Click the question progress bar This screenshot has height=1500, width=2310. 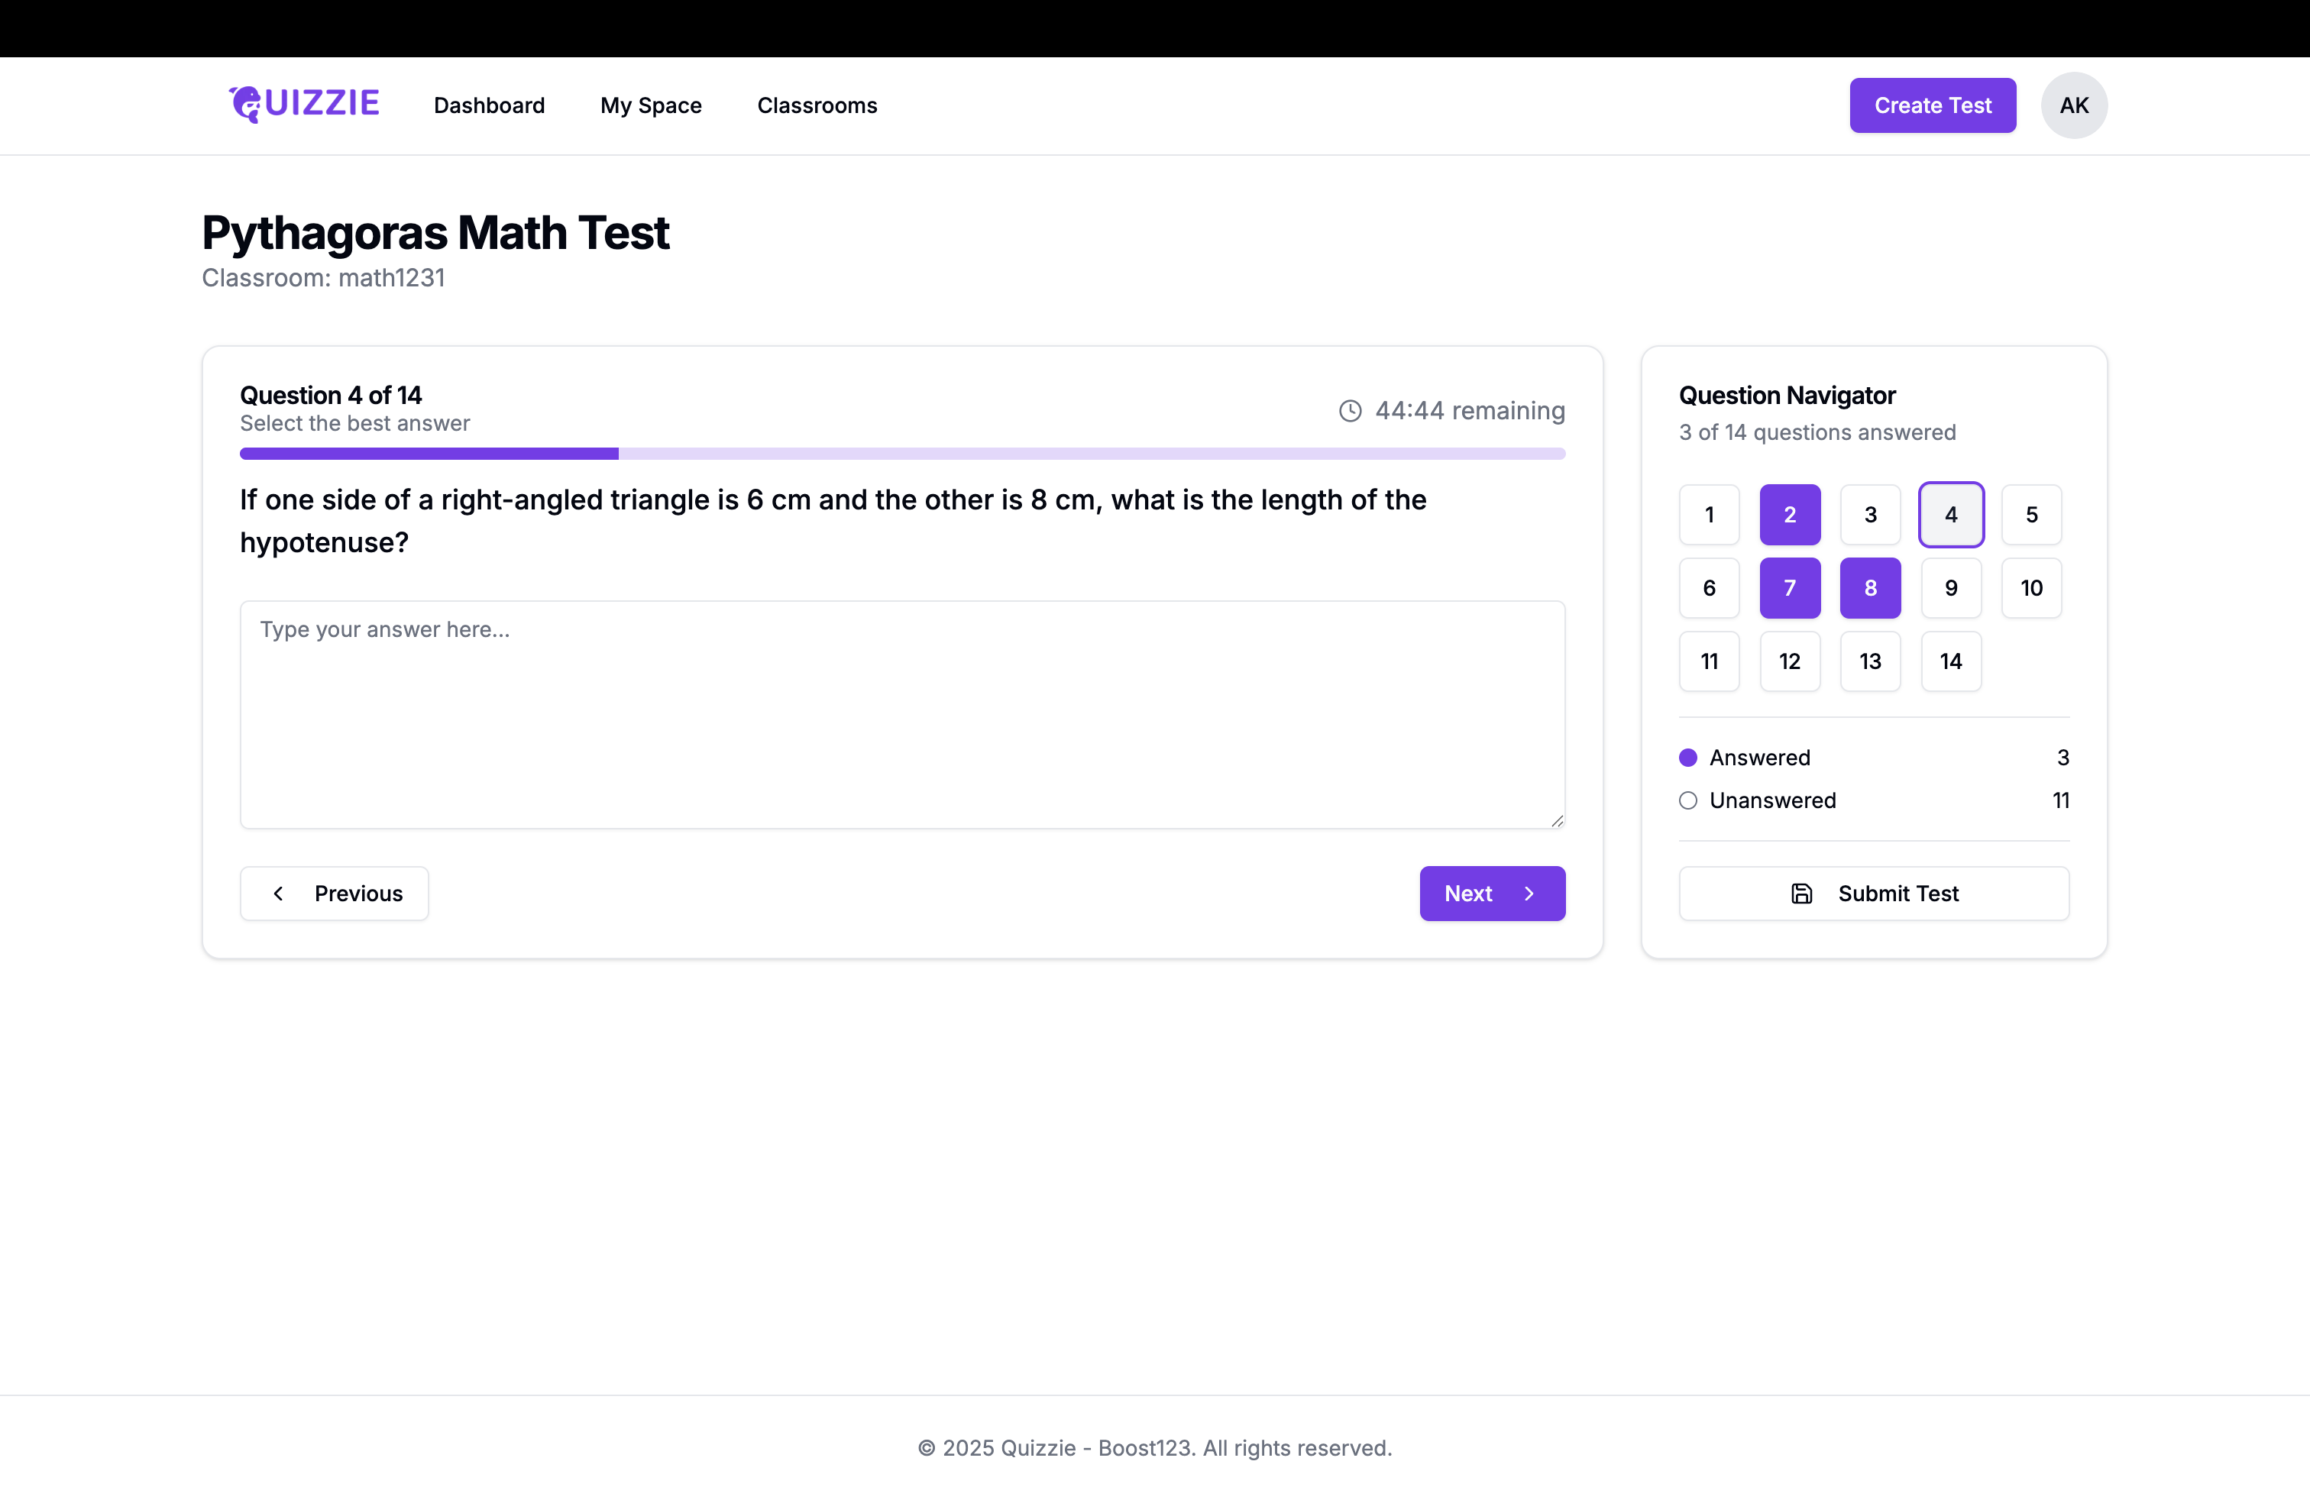click(901, 453)
